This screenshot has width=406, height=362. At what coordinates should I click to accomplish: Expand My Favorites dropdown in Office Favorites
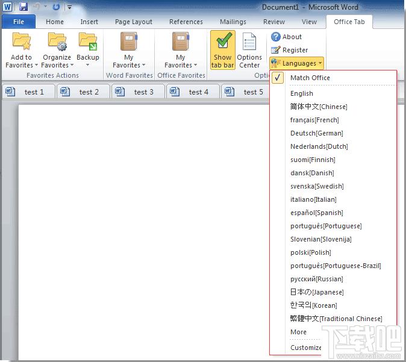coord(196,65)
